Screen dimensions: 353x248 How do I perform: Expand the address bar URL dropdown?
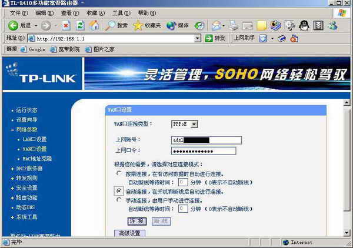click(198, 38)
